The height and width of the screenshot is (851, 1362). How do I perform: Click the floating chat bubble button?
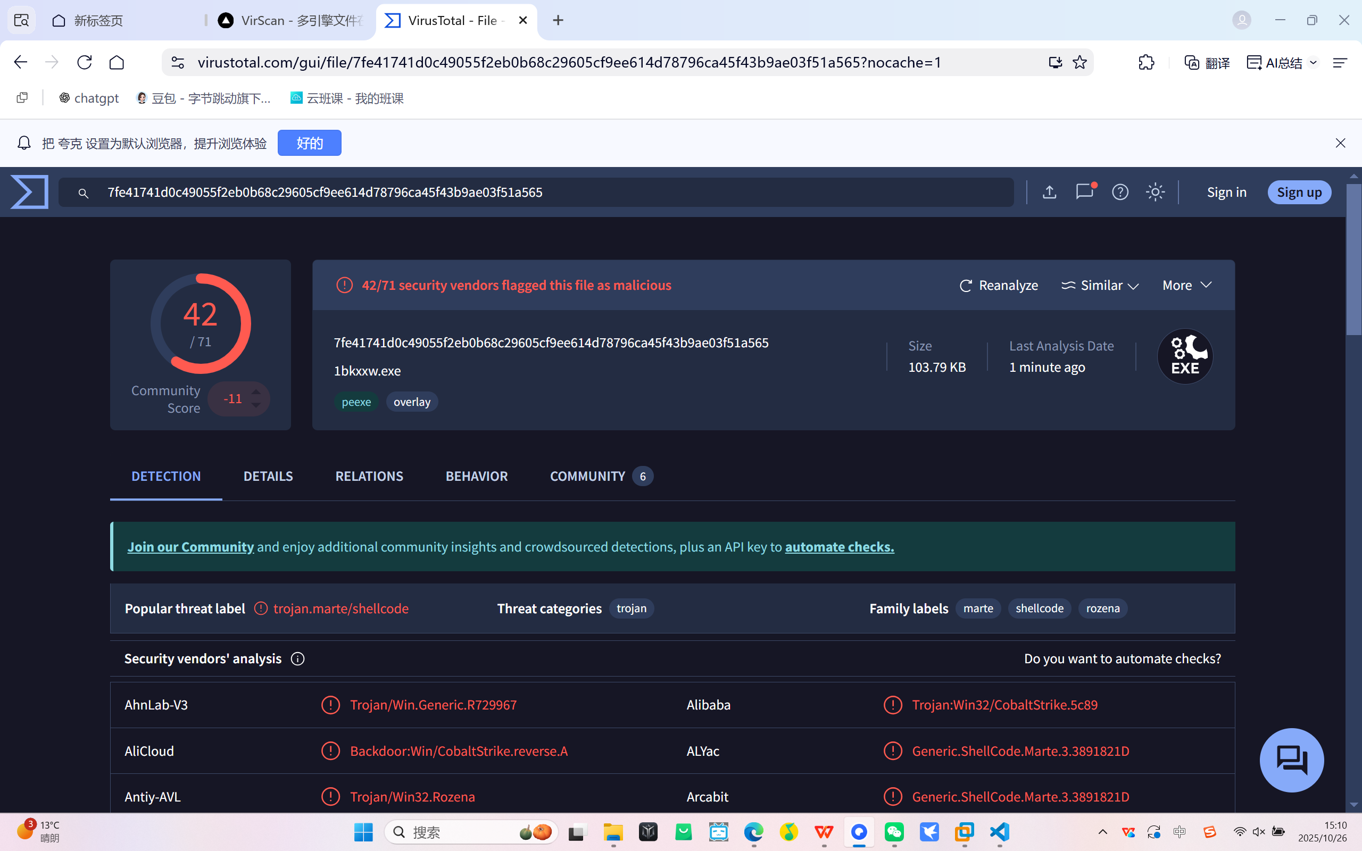(1291, 760)
